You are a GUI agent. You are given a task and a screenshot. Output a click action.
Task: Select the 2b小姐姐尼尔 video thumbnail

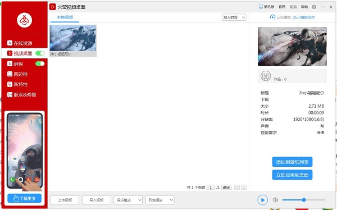(73, 40)
